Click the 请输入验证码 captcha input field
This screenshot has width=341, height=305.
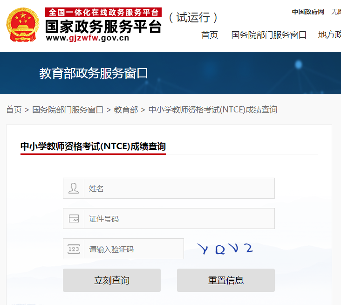coord(134,249)
